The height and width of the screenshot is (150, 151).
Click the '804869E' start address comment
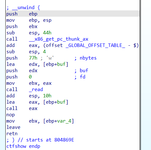64,140
